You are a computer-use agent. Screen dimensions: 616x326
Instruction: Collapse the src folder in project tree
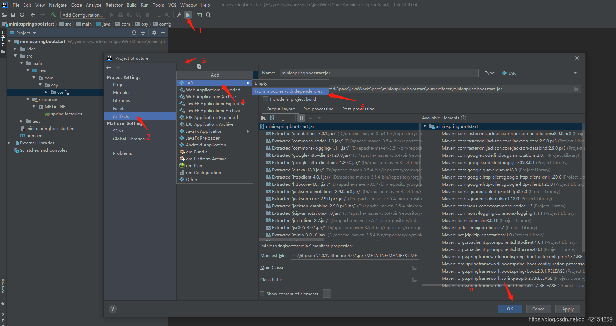(x=15, y=56)
